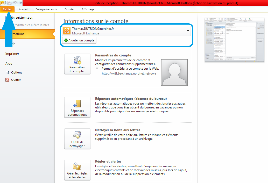Click the mailbox cleanup tools icon

(x=77, y=135)
